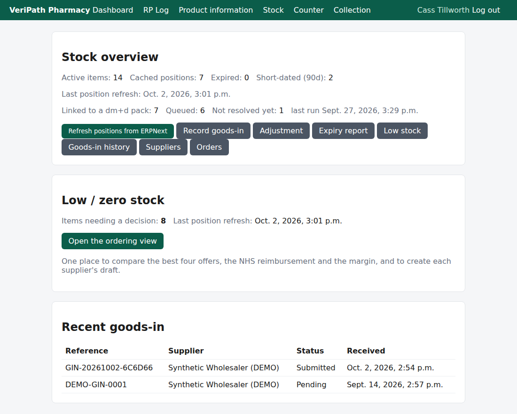Click the Queued count 6

point(203,111)
